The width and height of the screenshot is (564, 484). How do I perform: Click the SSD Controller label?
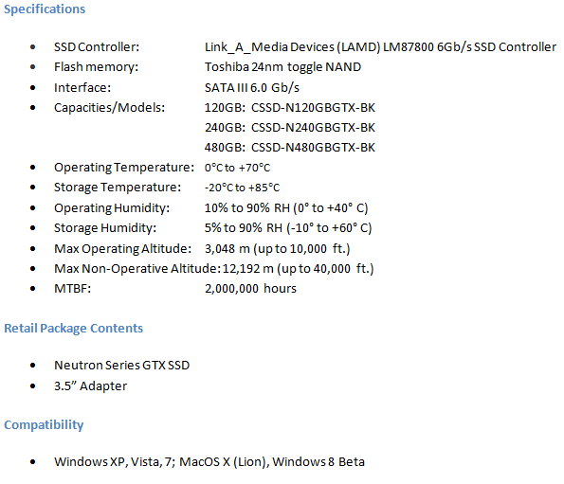(x=97, y=47)
